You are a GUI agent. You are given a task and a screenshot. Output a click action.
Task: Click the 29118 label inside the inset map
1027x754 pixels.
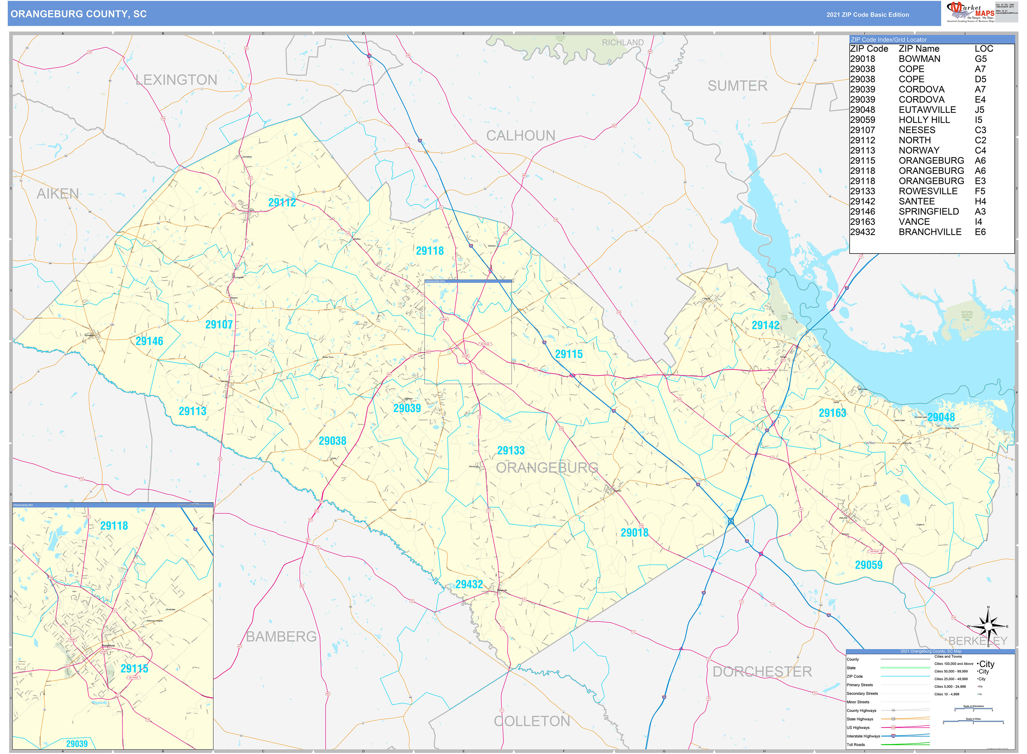[114, 526]
